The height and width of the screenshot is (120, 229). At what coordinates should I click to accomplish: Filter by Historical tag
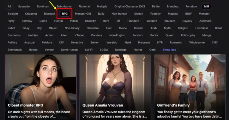[x=201, y=28]
